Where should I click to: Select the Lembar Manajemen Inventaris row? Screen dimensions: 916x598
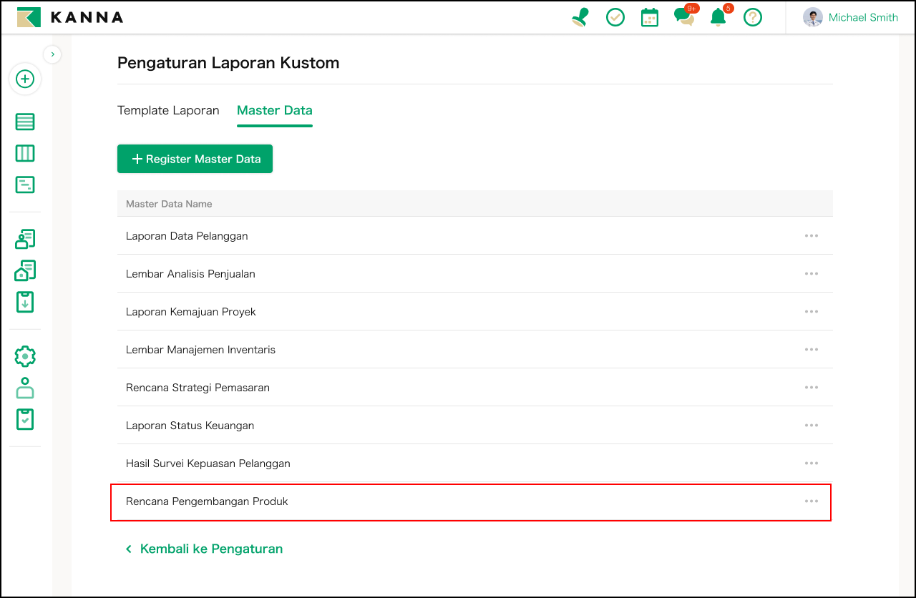tap(200, 350)
